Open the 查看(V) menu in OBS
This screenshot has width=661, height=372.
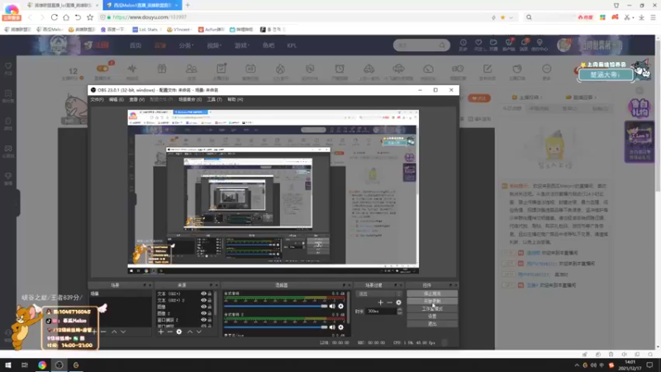click(x=136, y=99)
